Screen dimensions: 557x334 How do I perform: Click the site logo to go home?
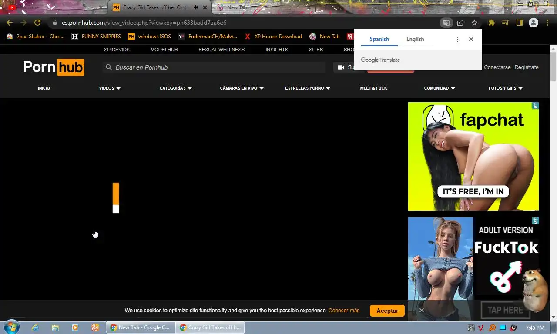54,67
